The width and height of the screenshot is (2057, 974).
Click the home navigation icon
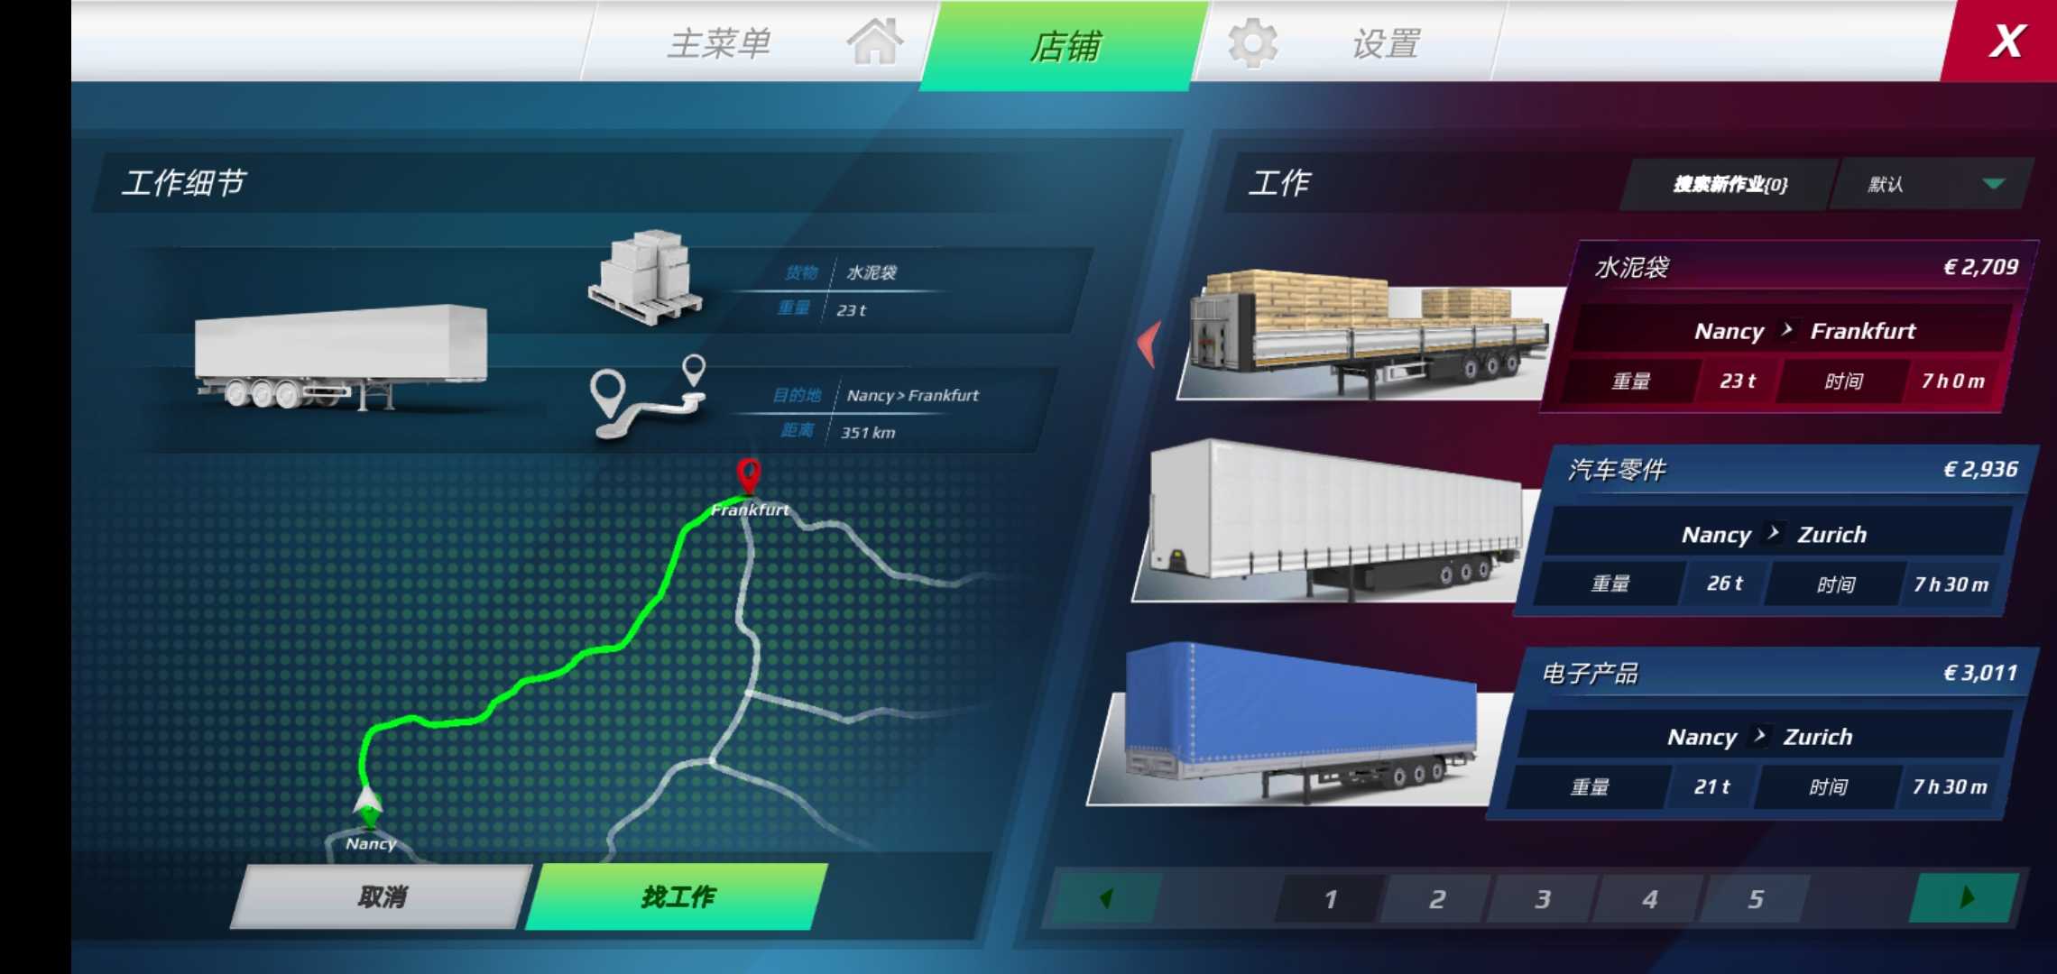(872, 42)
